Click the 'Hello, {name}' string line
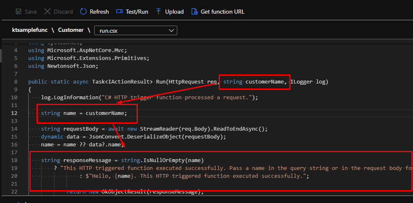Image resolution: width=413 pixels, height=203 pixels. click(195, 176)
